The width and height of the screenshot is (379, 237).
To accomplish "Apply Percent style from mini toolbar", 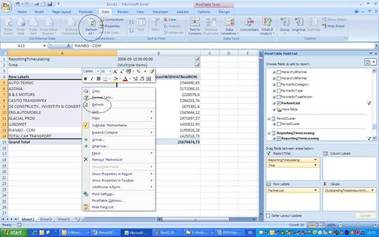I will [x=138, y=71].
